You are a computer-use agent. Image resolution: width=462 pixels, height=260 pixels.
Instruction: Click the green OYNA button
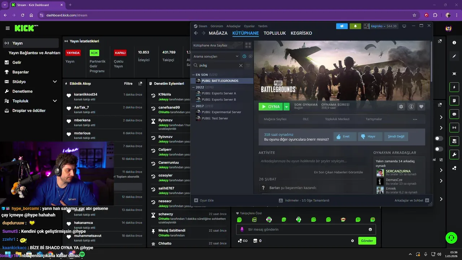(x=271, y=107)
